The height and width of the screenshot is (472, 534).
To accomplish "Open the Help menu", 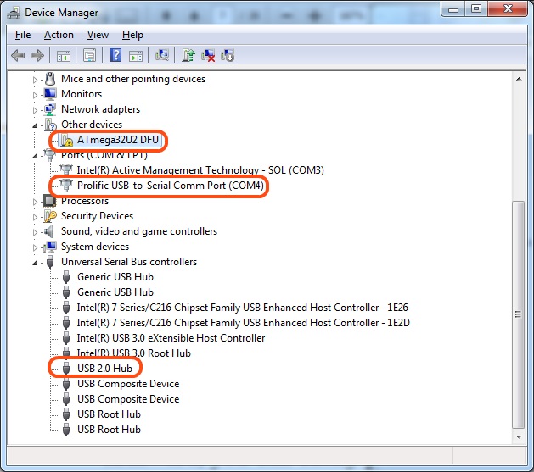I will click(132, 35).
